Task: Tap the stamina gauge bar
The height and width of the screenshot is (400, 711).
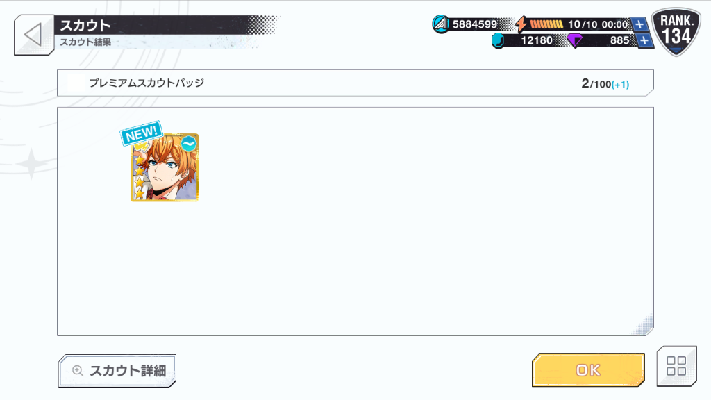Action: [546, 24]
